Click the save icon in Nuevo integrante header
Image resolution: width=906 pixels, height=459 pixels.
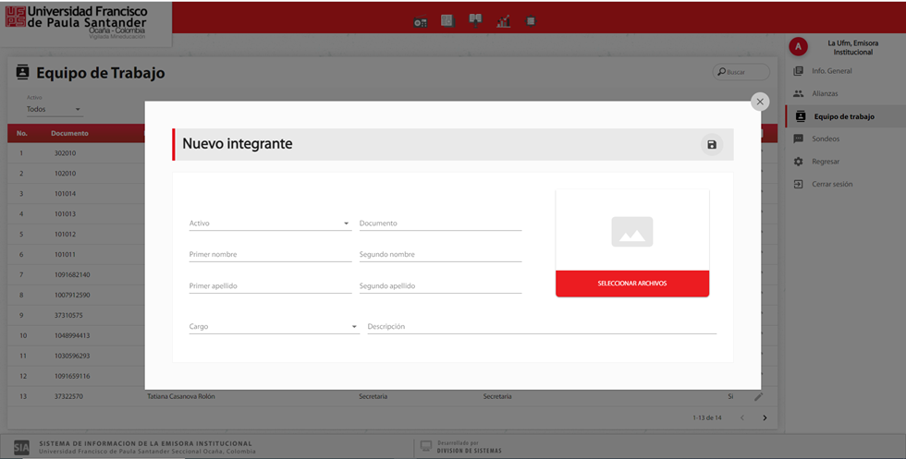coord(711,144)
